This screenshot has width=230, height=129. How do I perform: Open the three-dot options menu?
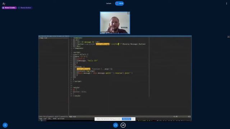click(226, 4)
